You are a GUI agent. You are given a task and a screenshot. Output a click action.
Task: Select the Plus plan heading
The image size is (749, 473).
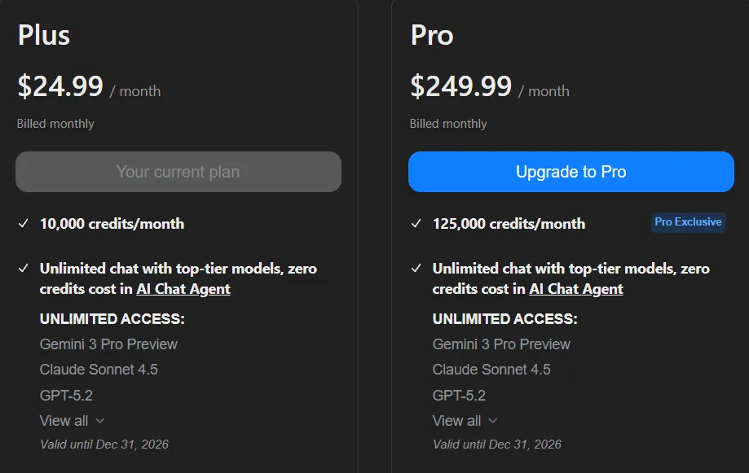(43, 36)
